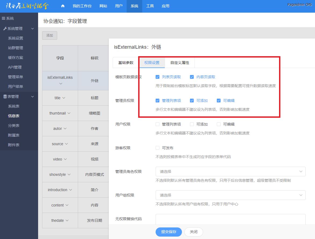The width and height of the screenshot is (315, 239).
Task: Enable 管理列表项 under 用户权限
Action: tap(157, 124)
